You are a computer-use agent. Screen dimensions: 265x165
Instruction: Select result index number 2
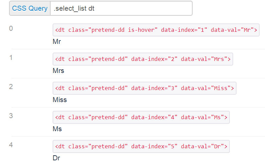tap(11, 87)
